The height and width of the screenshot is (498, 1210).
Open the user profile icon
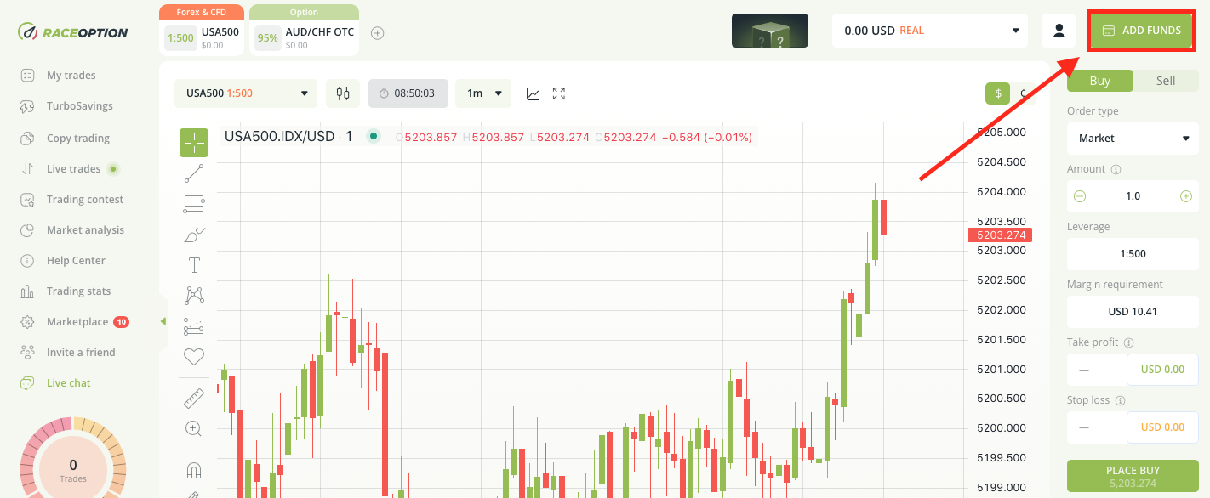click(x=1059, y=31)
